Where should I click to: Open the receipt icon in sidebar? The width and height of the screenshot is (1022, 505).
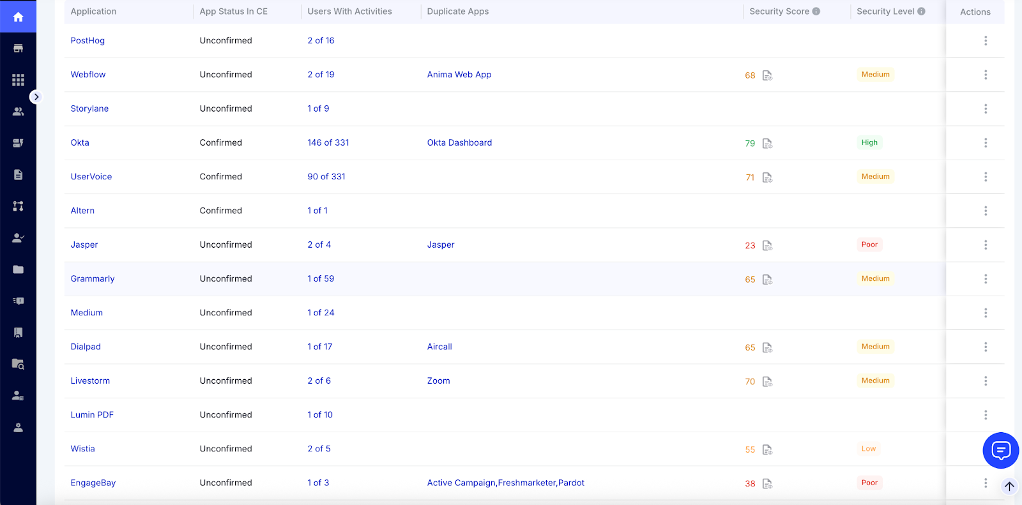point(18,333)
